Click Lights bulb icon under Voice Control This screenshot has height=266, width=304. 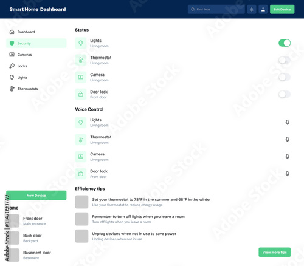point(81,122)
